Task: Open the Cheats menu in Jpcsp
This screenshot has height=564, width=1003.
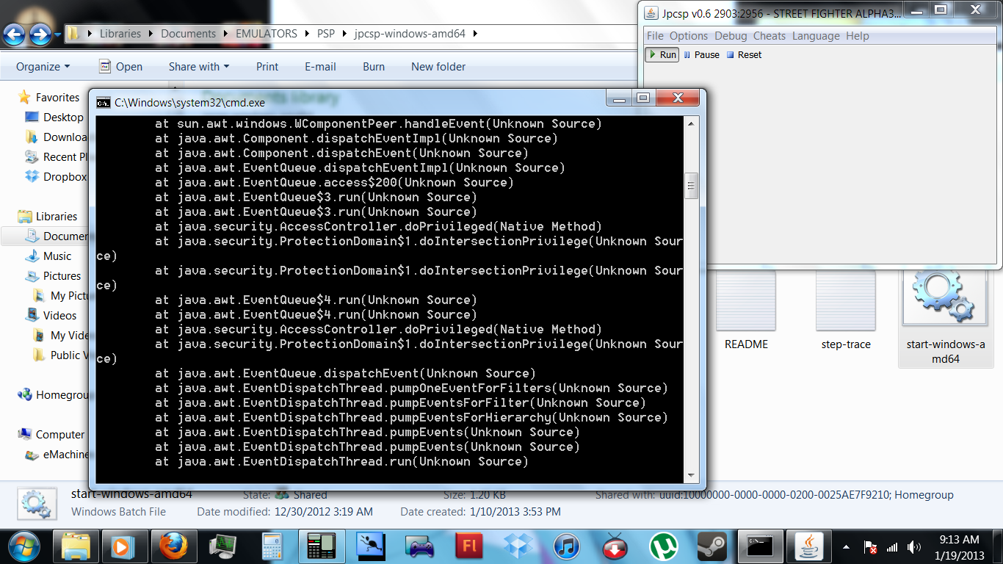Action: (770, 36)
